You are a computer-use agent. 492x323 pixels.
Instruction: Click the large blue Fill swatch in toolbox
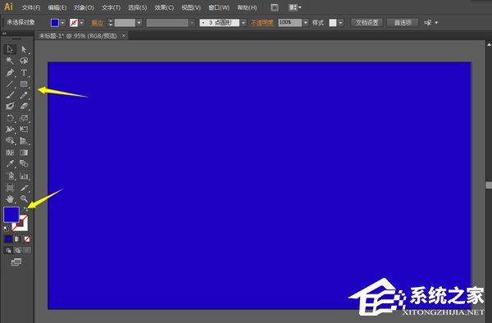(11, 215)
